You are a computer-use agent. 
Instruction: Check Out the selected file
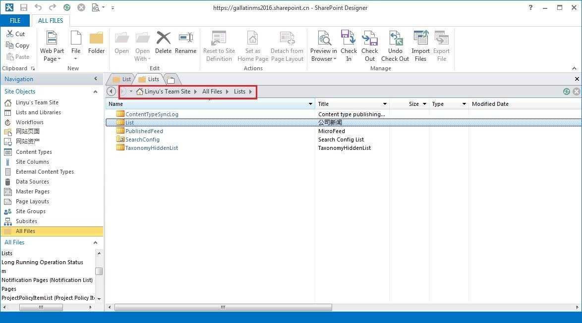tap(370, 46)
